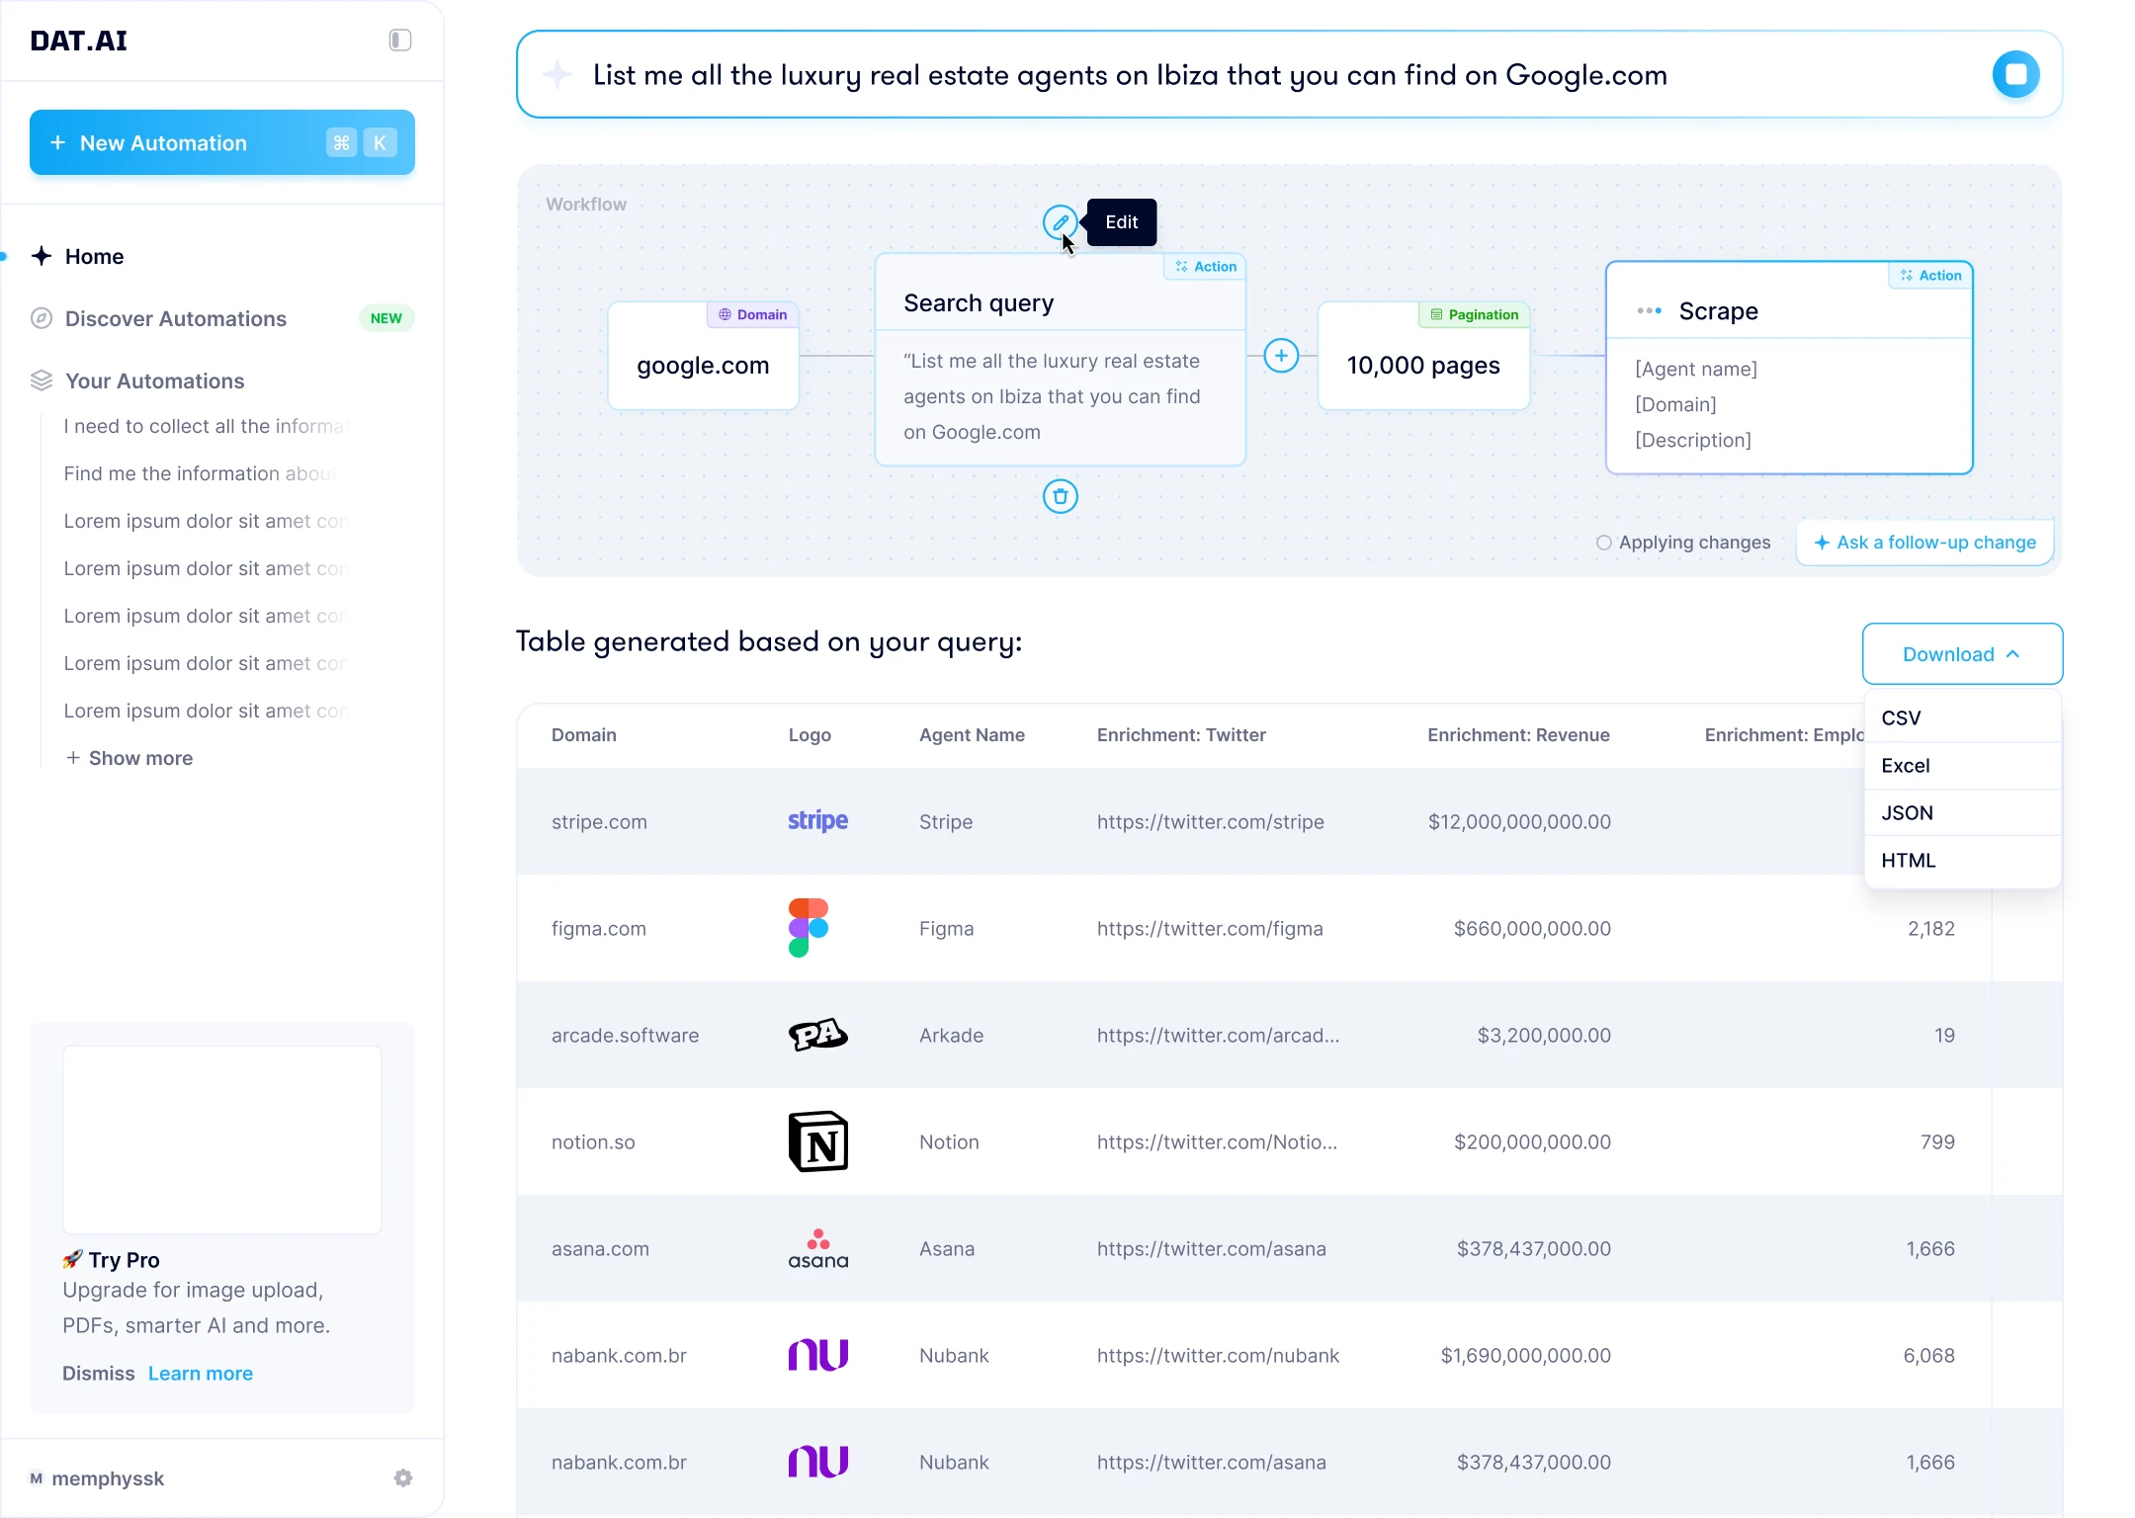The width and height of the screenshot is (2135, 1518).
Task: Delete the Search query node with trash icon
Action: (1060, 496)
